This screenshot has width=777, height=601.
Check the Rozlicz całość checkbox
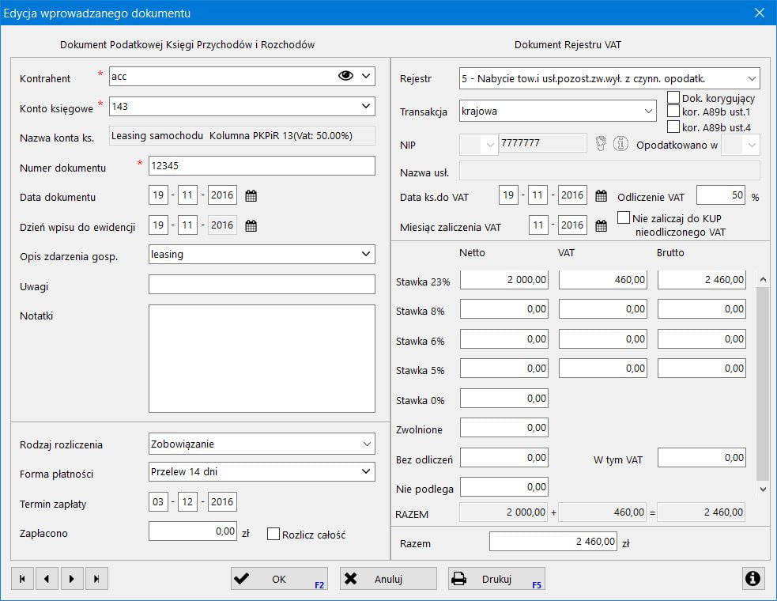(x=274, y=534)
